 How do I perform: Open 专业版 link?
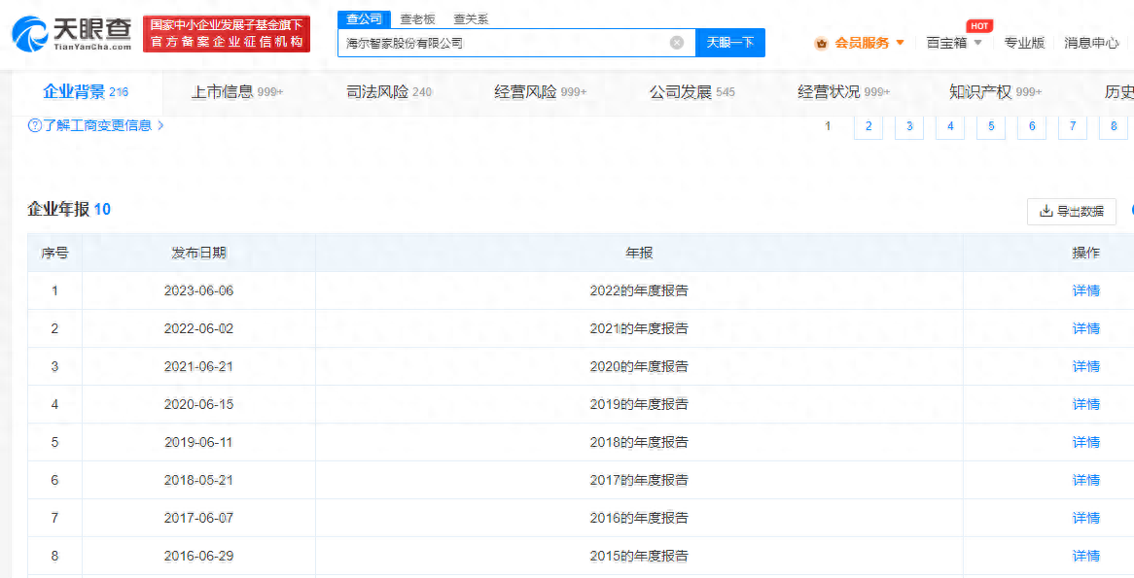coord(1024,43)
